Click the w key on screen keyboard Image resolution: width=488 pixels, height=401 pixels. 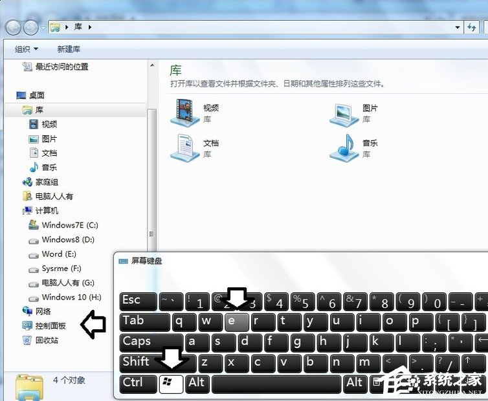(x=210, y=321)
